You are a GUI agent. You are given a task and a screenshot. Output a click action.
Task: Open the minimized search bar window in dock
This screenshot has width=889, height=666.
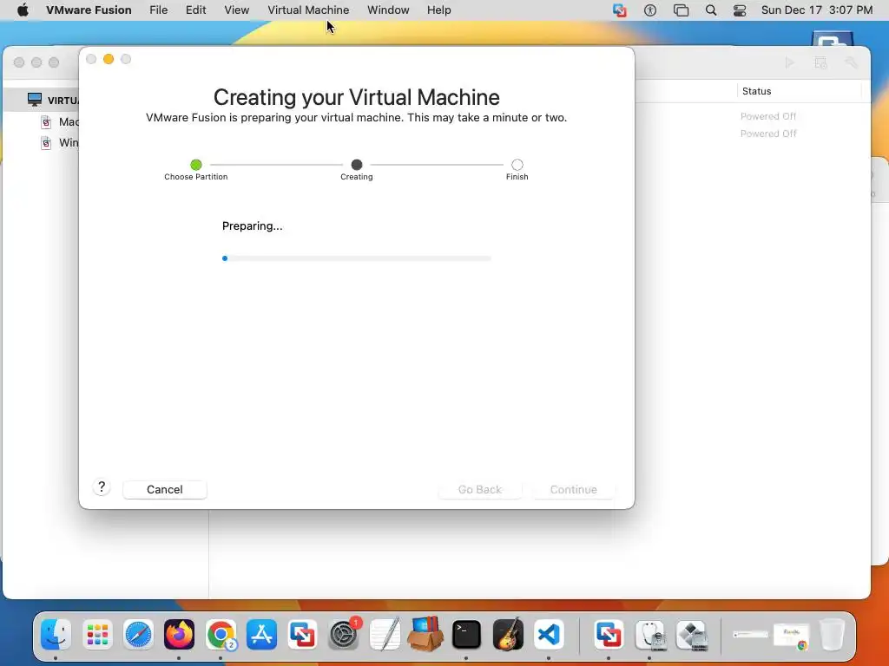pyautogui.click(x=750, y=634)
